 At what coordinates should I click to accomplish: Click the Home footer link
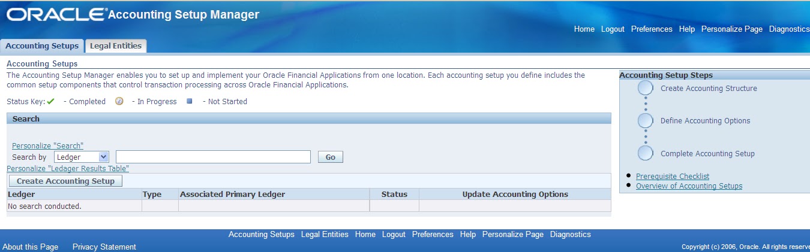(365, 234)
